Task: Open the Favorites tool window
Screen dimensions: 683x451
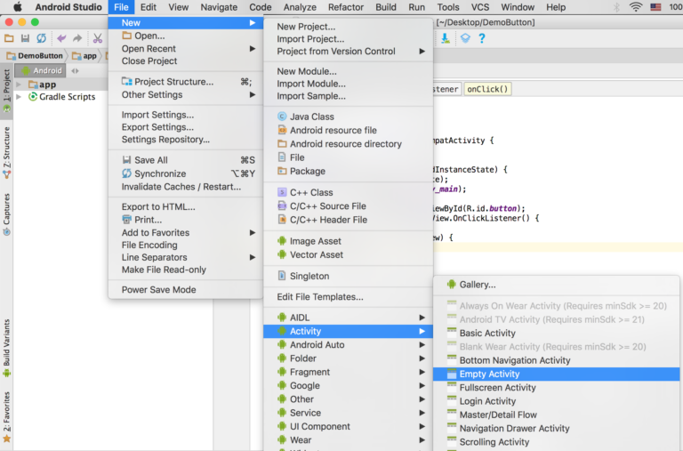Action: pyautogui.click(x=6, y=417)
